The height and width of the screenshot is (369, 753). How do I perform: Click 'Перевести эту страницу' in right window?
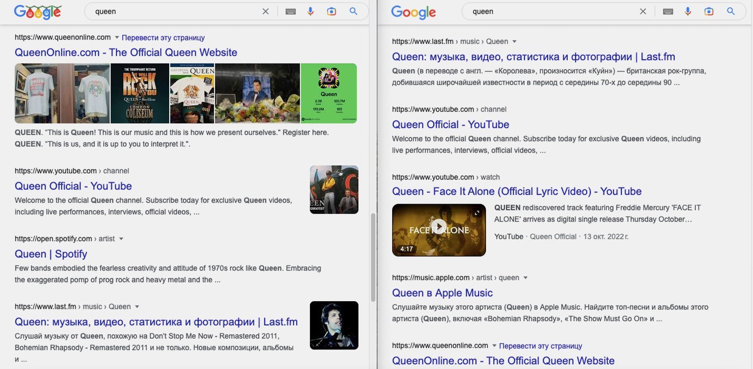pos(541,346)
